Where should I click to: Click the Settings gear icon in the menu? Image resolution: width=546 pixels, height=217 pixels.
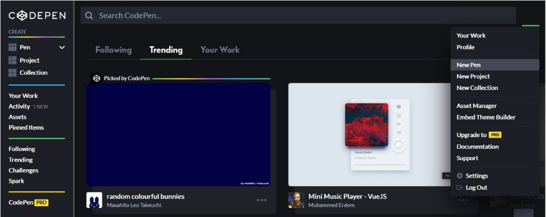[x=460, y=176]
